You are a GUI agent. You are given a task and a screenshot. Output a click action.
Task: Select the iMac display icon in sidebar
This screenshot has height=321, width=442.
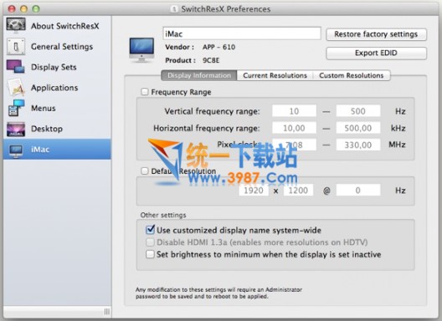(x=16, y=150)
